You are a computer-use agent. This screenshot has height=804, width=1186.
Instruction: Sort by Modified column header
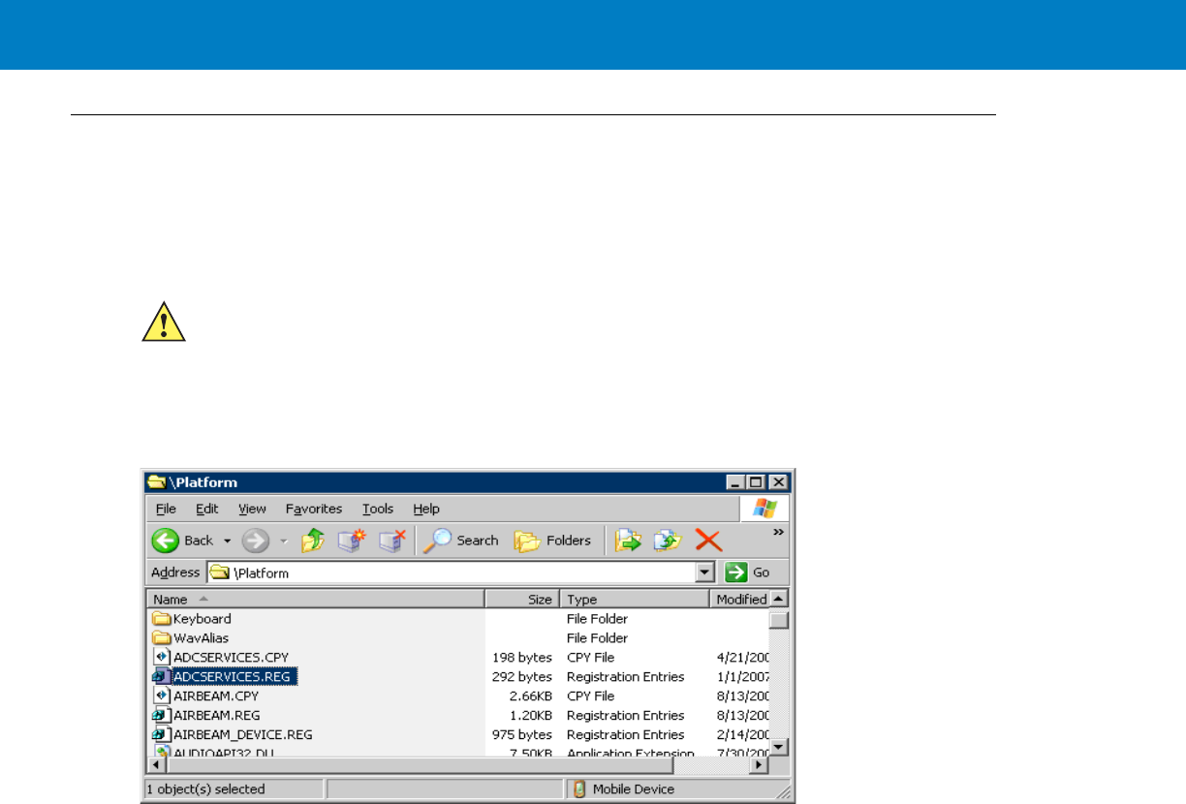[x=739, y=600]
